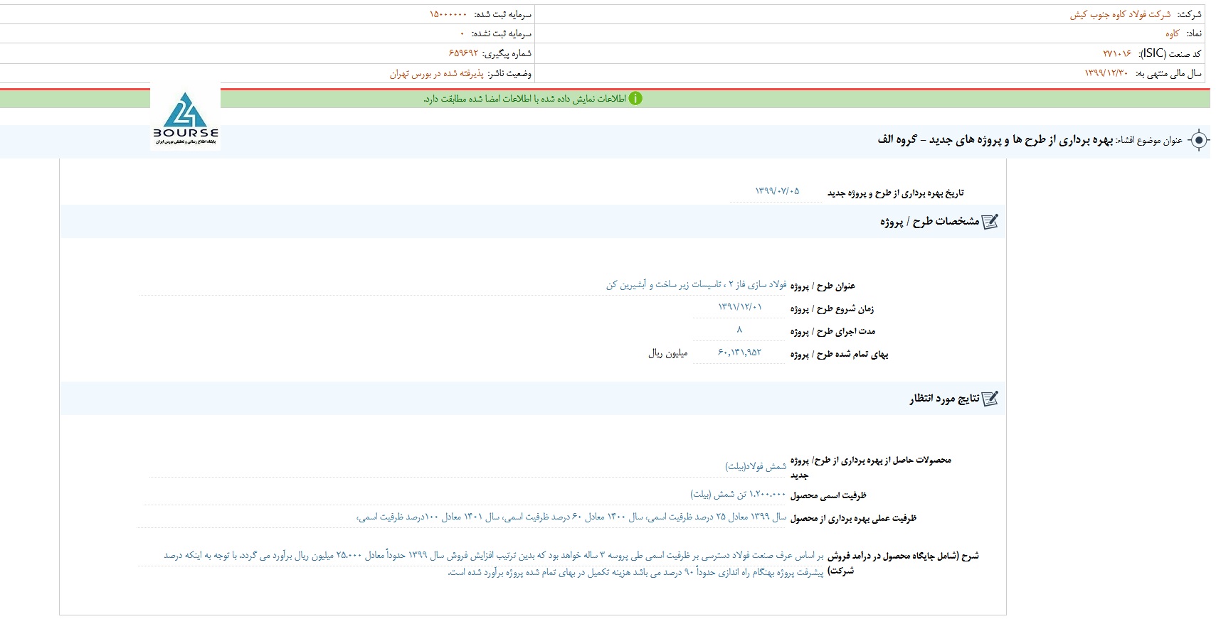Click the green info icon in notice bar
Viewport: 1216px width, 619px height.
click(635, 99)
